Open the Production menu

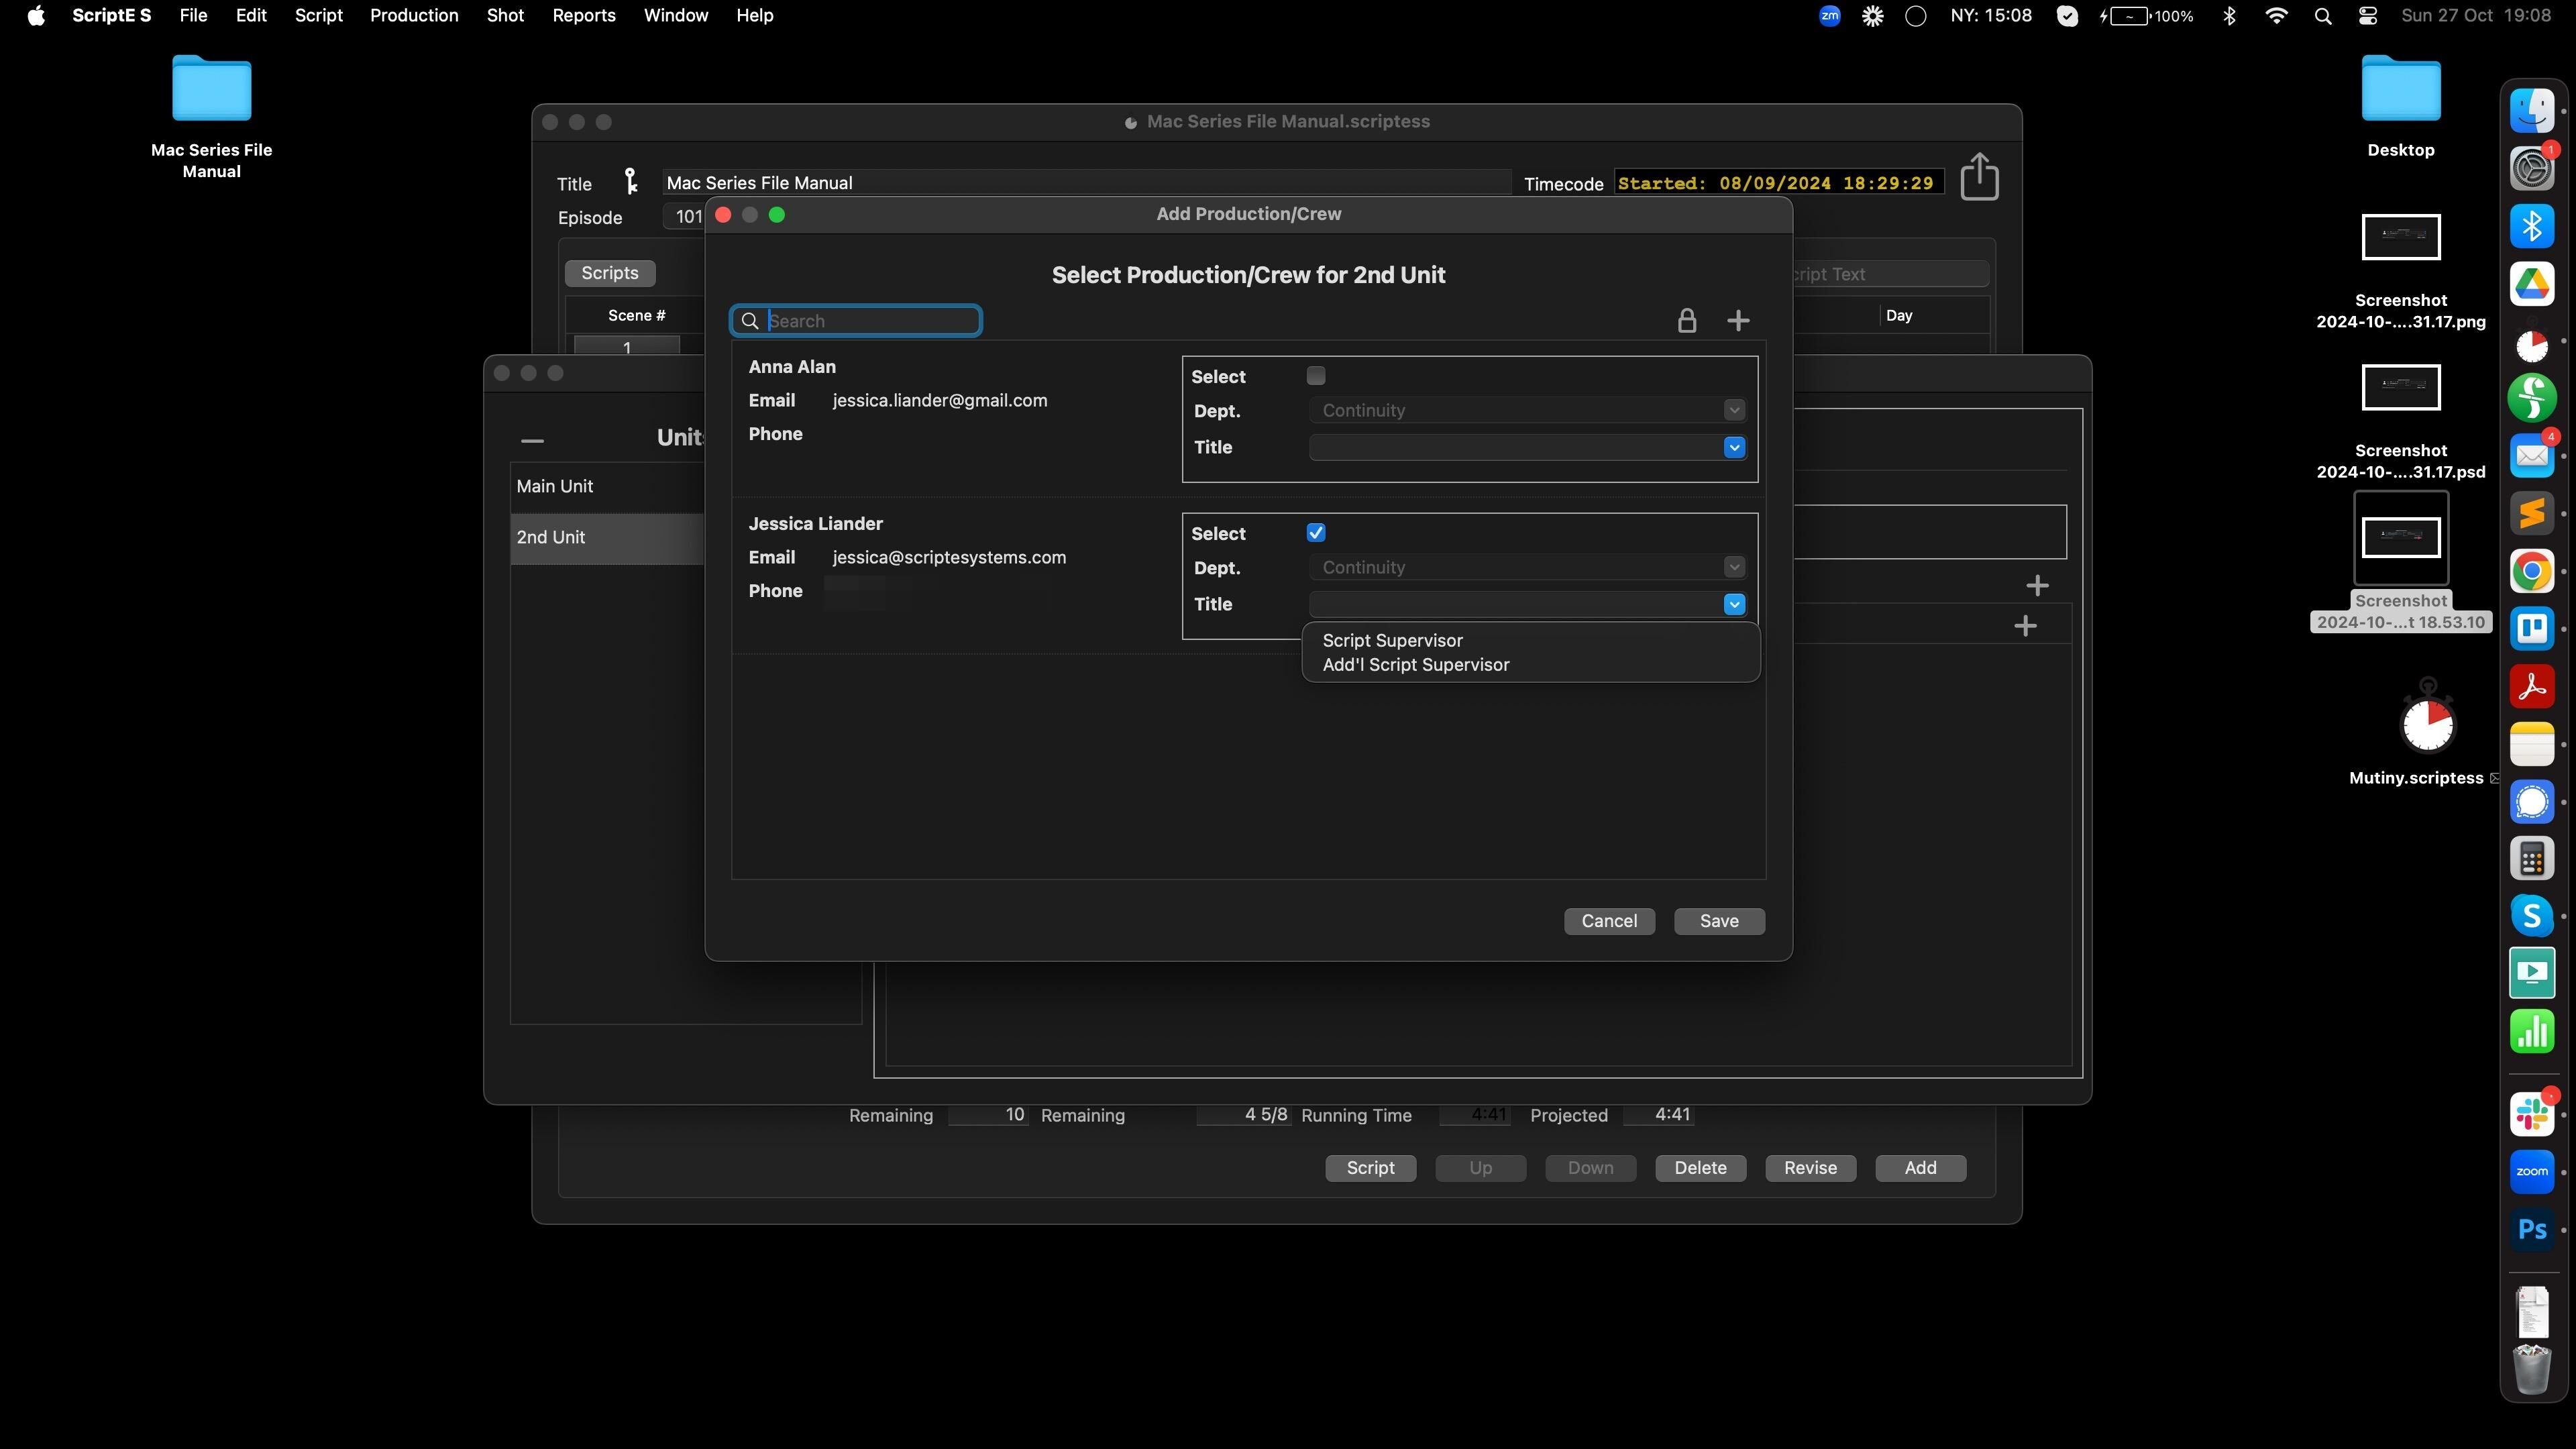click(x=414, y=16)
